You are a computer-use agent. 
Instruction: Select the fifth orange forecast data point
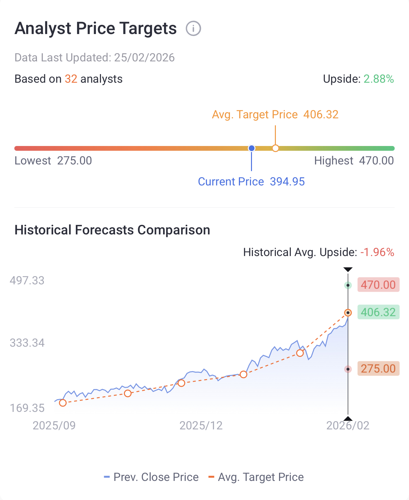[300, 353]
